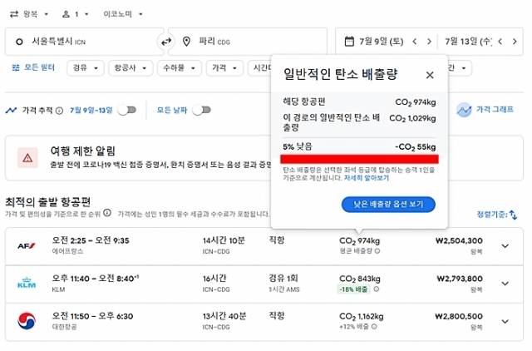This screenshot has height=351, width=532.
Task: Open the 시간 times filter dropdown
Action: (260, 68)
